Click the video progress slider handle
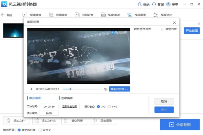Screen dimensions: 203x135 [70, 89]
